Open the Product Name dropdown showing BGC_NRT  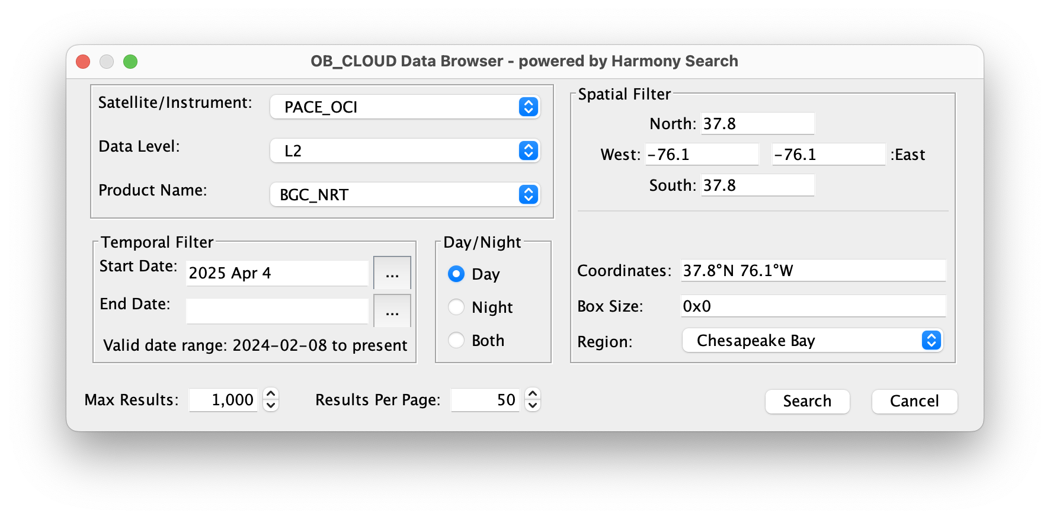pyautogui.click(x=405, y=195)
